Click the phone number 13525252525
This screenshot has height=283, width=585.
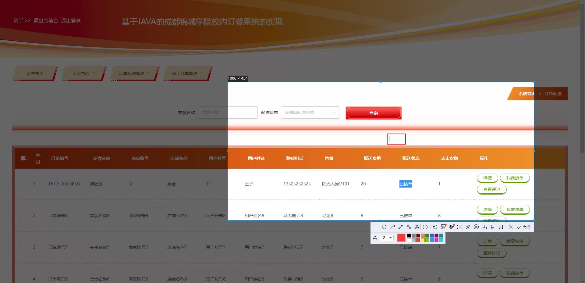[x=297, y=184]
